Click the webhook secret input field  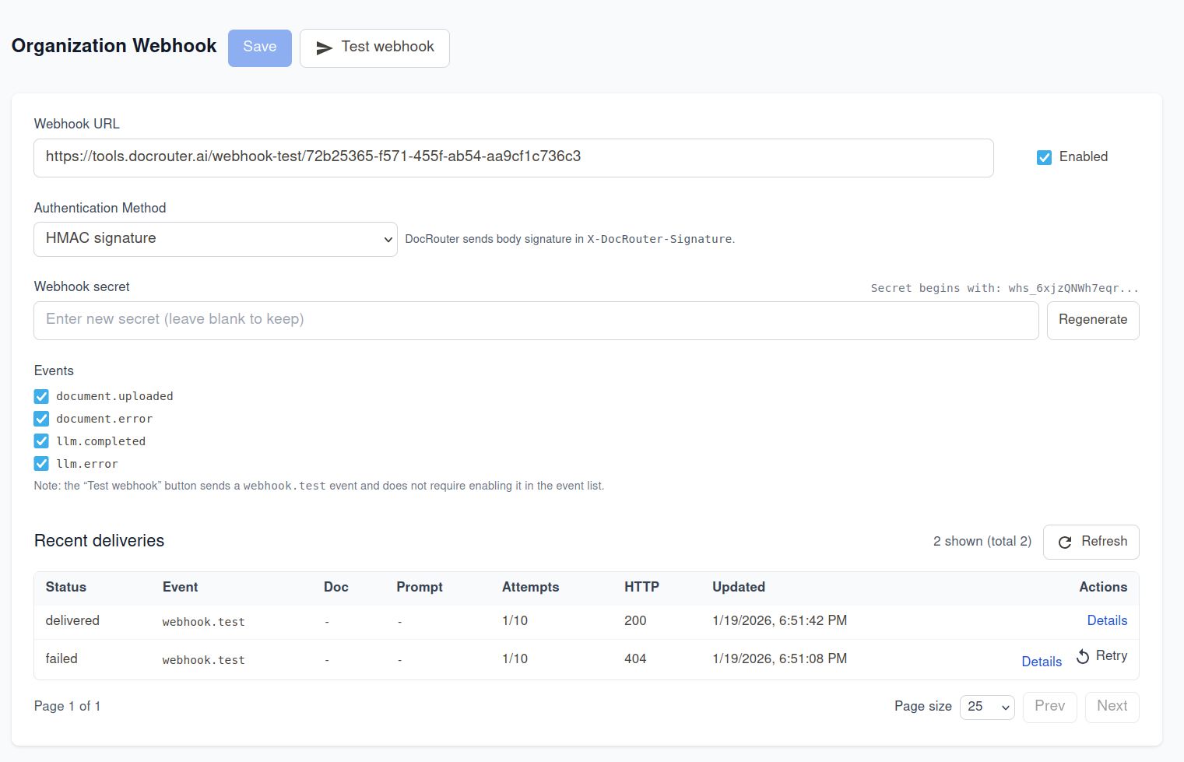(536, 320)
